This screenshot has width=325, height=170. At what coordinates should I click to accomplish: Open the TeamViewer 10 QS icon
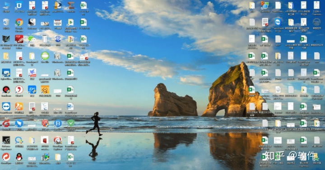278,22
